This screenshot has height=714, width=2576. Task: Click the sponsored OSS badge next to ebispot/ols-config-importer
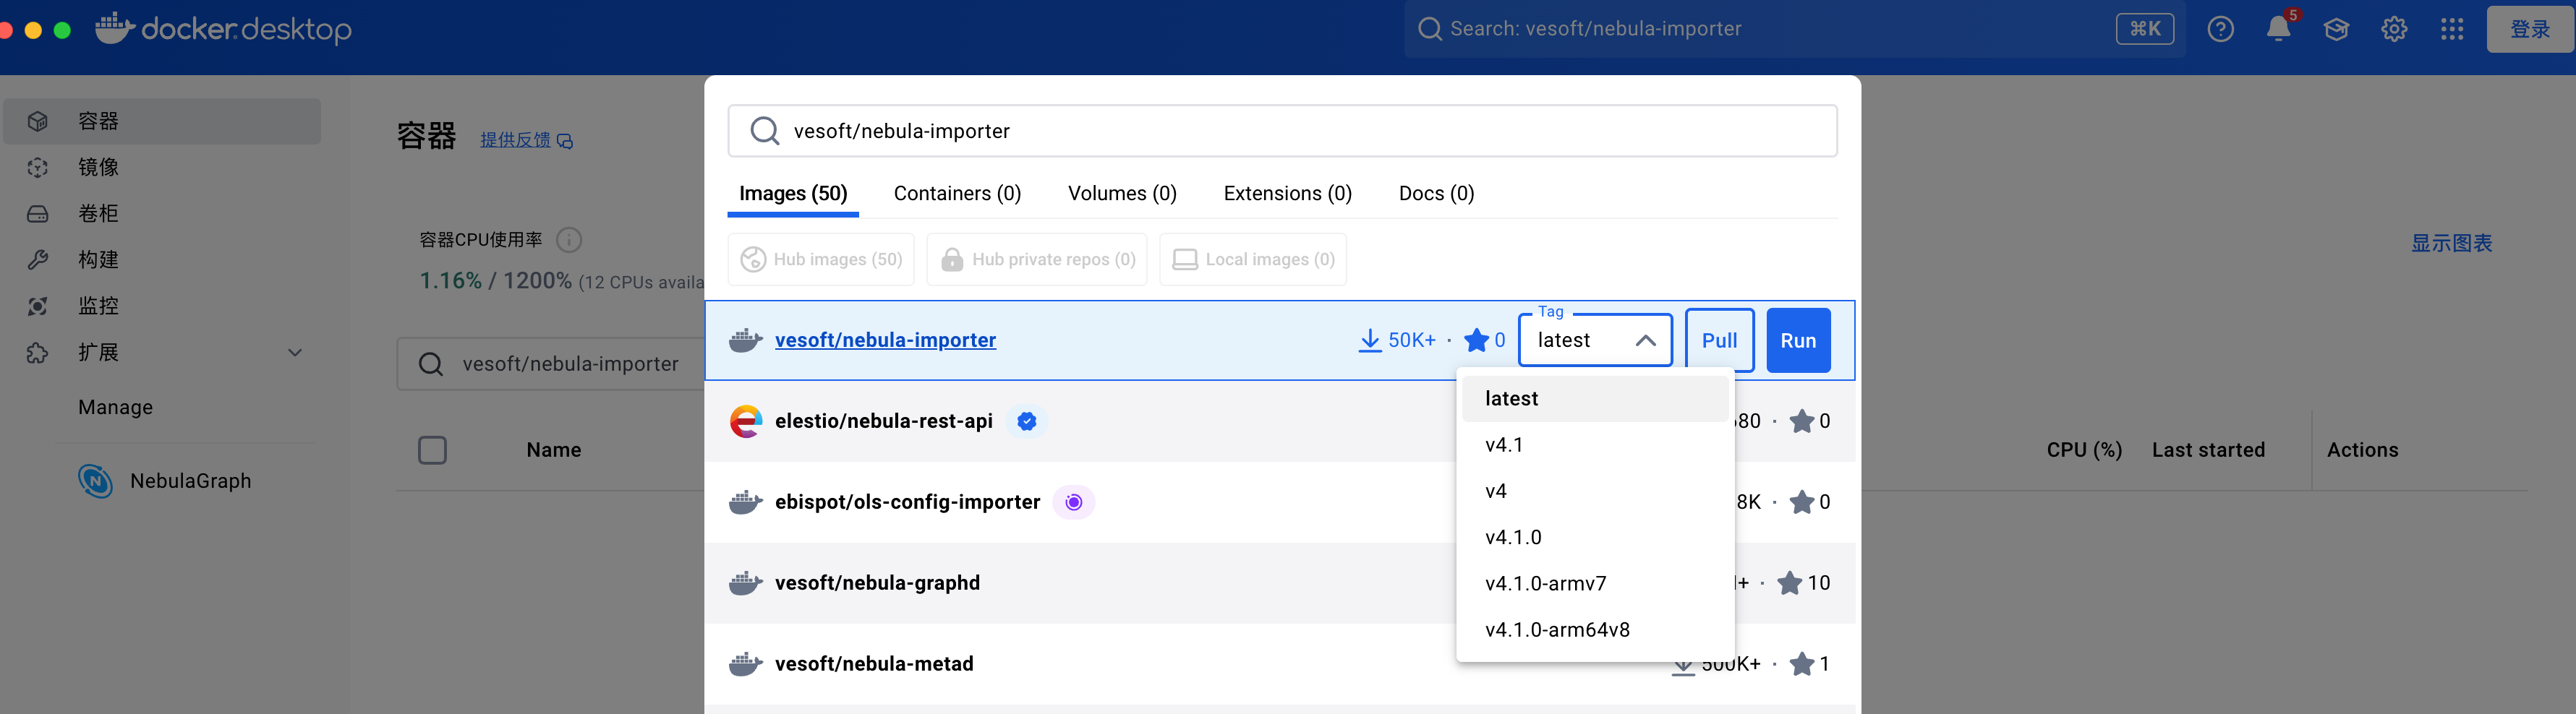(1074, 502)
